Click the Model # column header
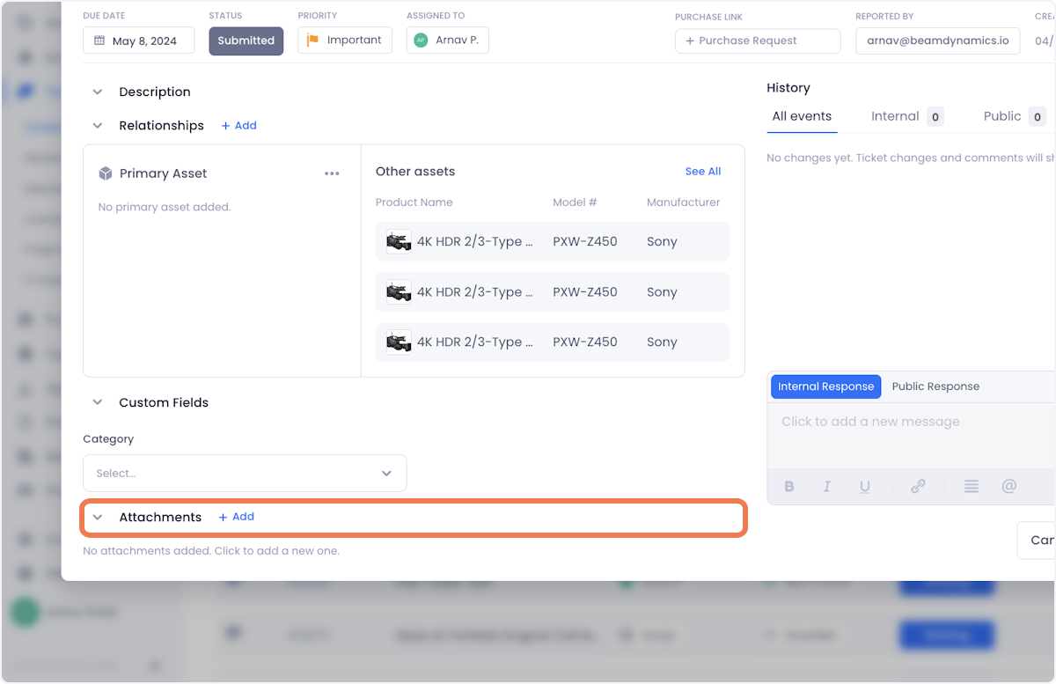 point(575,202)
